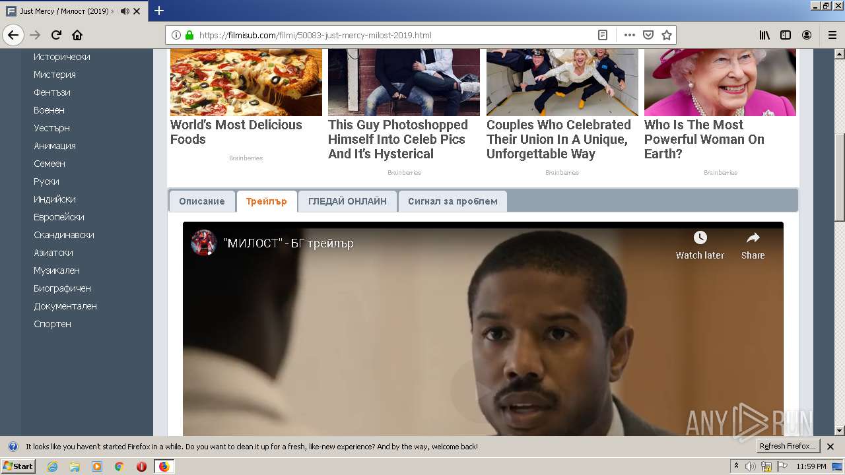Open the Семеен genre link
This screenshot has height=475, width=845.
[50, 164]
